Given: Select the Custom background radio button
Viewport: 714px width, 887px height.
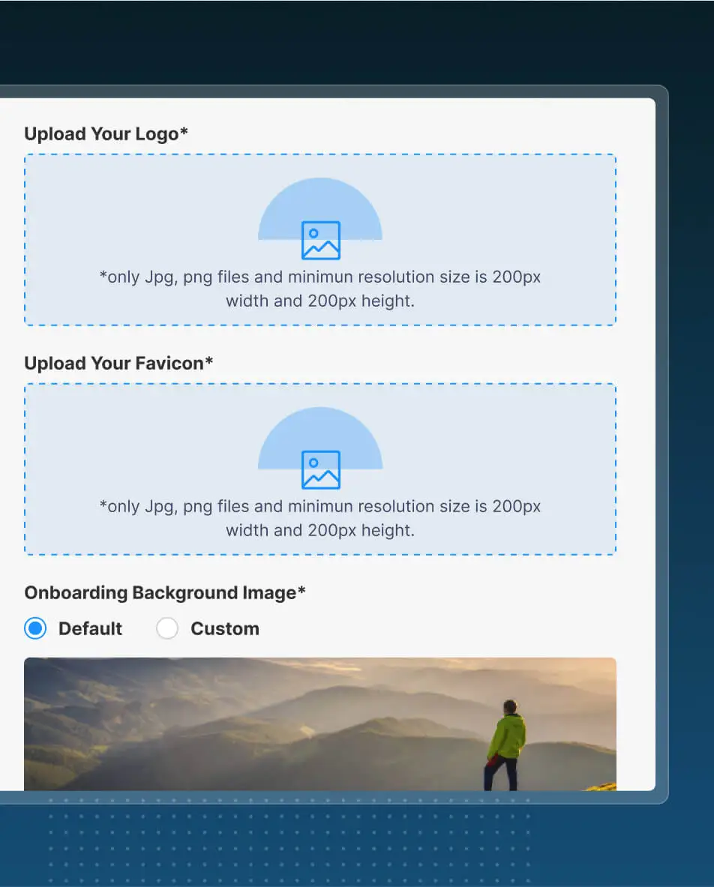Looking at the screenshot, I should 167,628.
